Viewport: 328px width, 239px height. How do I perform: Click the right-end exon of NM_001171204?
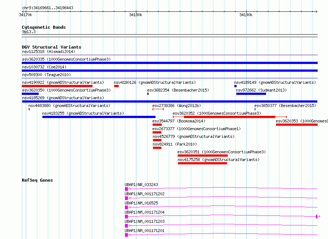pos(317,217)
